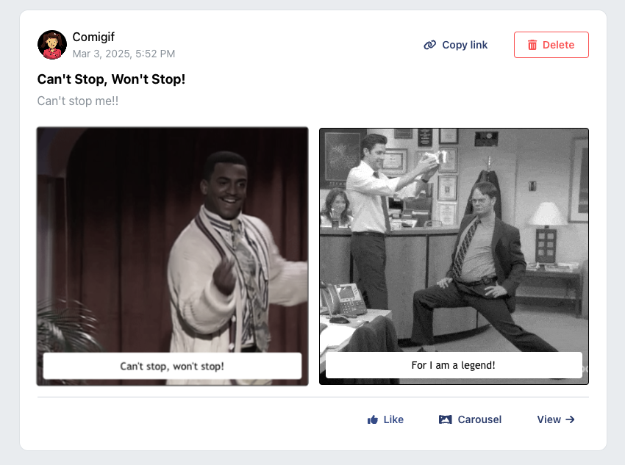Click the post title "Can't Stop, Won't Stop!"

[111, 79]
